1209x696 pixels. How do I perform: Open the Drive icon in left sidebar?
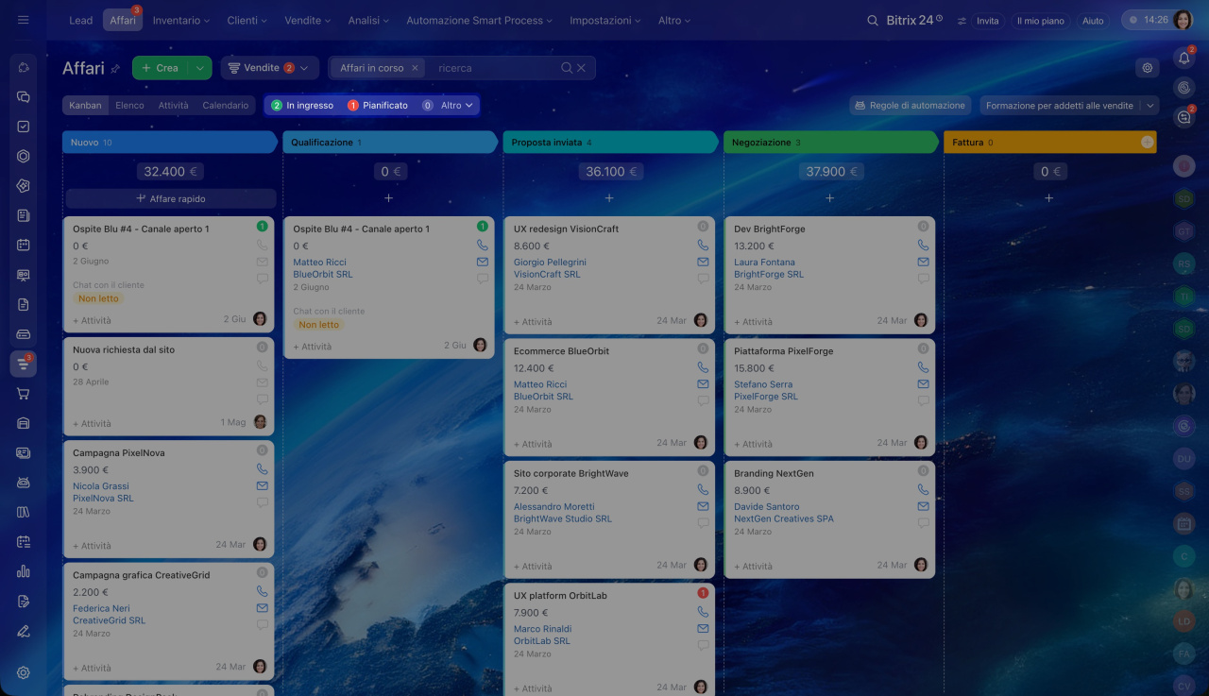(x=24, y=334)
